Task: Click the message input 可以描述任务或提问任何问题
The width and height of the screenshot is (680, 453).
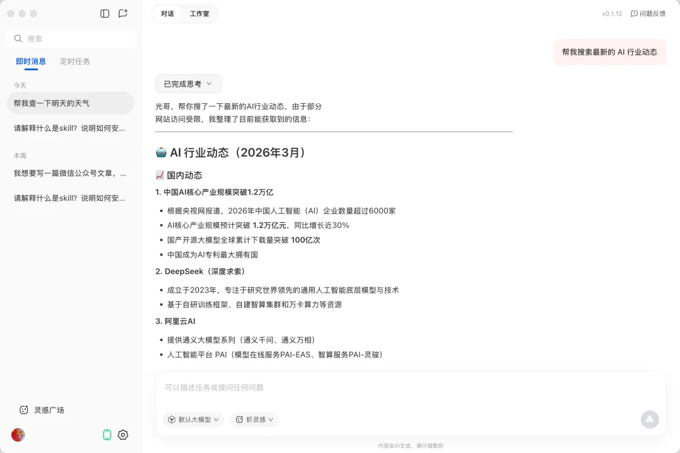Action: point(411,388)
